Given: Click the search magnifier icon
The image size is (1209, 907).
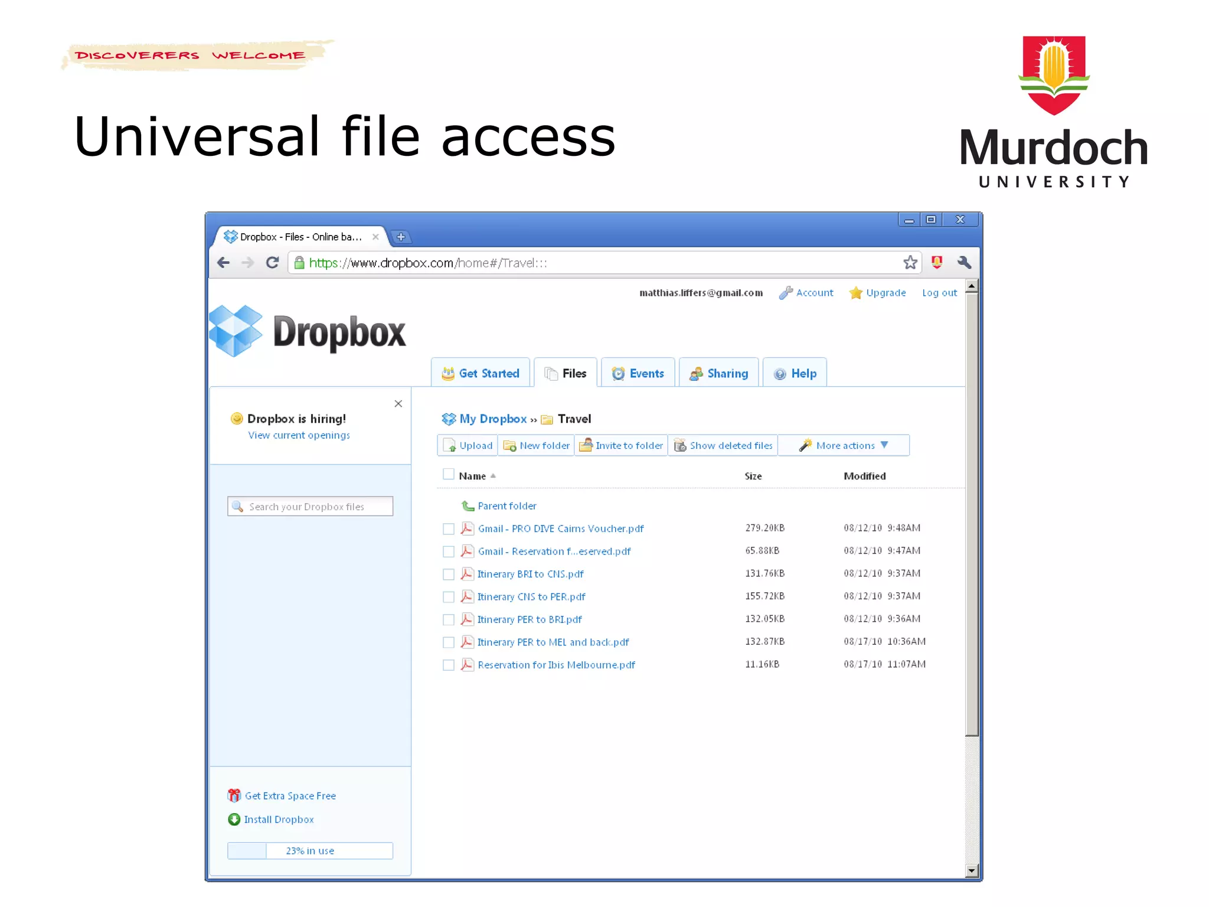Looking at the screenshot, I should tap(237, 507).
